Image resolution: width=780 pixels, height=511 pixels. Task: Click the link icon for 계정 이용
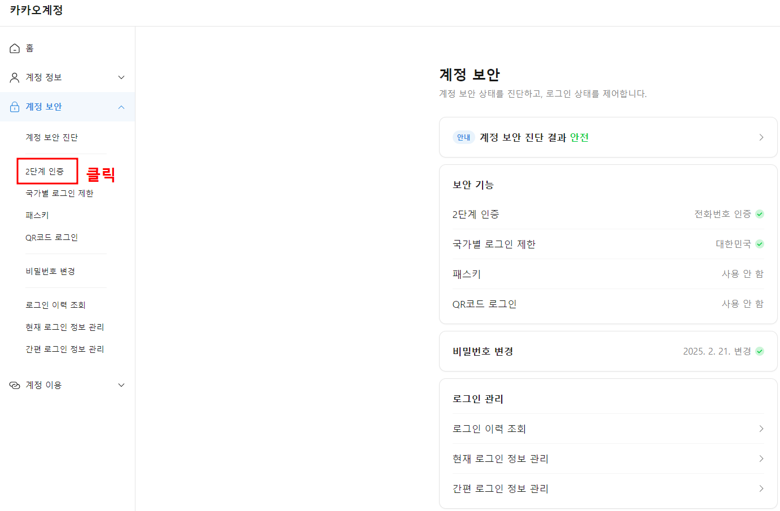click(x=15, y=385)
